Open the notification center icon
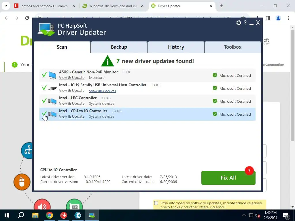The height and width of the screenshot is (221, 295). coord(286,215)
